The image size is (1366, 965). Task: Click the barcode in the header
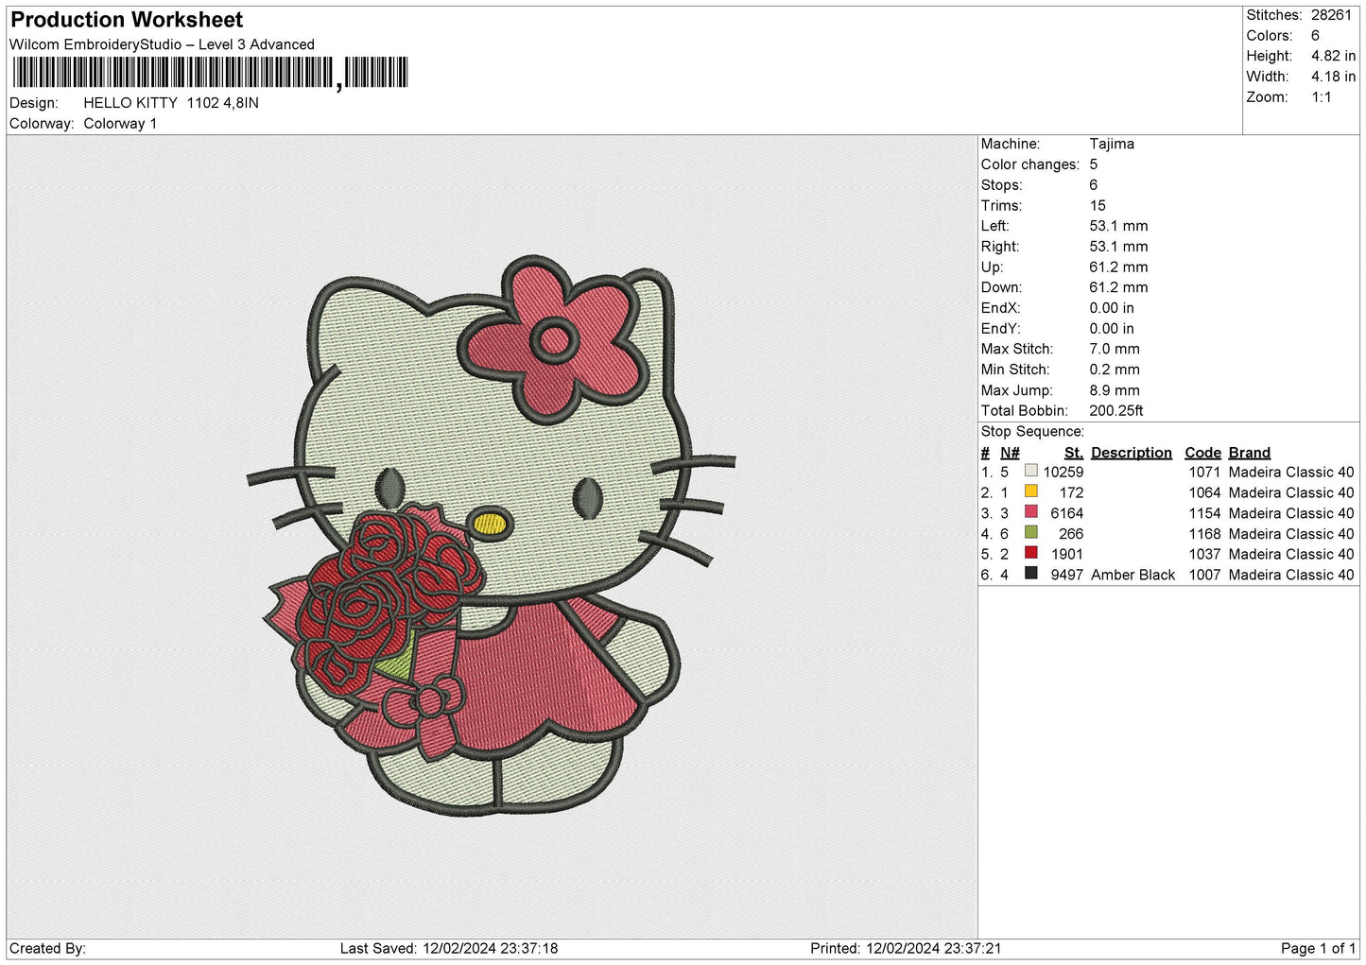tap(210, 73)
